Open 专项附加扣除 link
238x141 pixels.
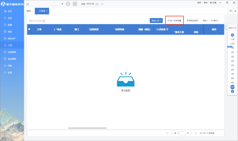192,20
